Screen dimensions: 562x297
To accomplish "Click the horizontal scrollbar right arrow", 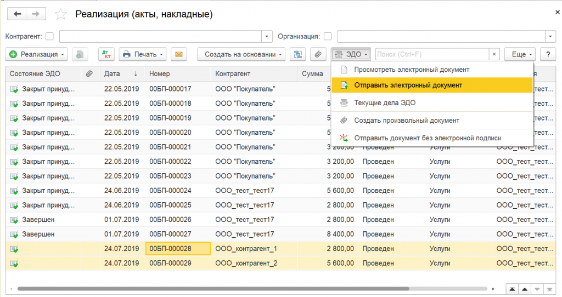I will click(x=493, y=289).
